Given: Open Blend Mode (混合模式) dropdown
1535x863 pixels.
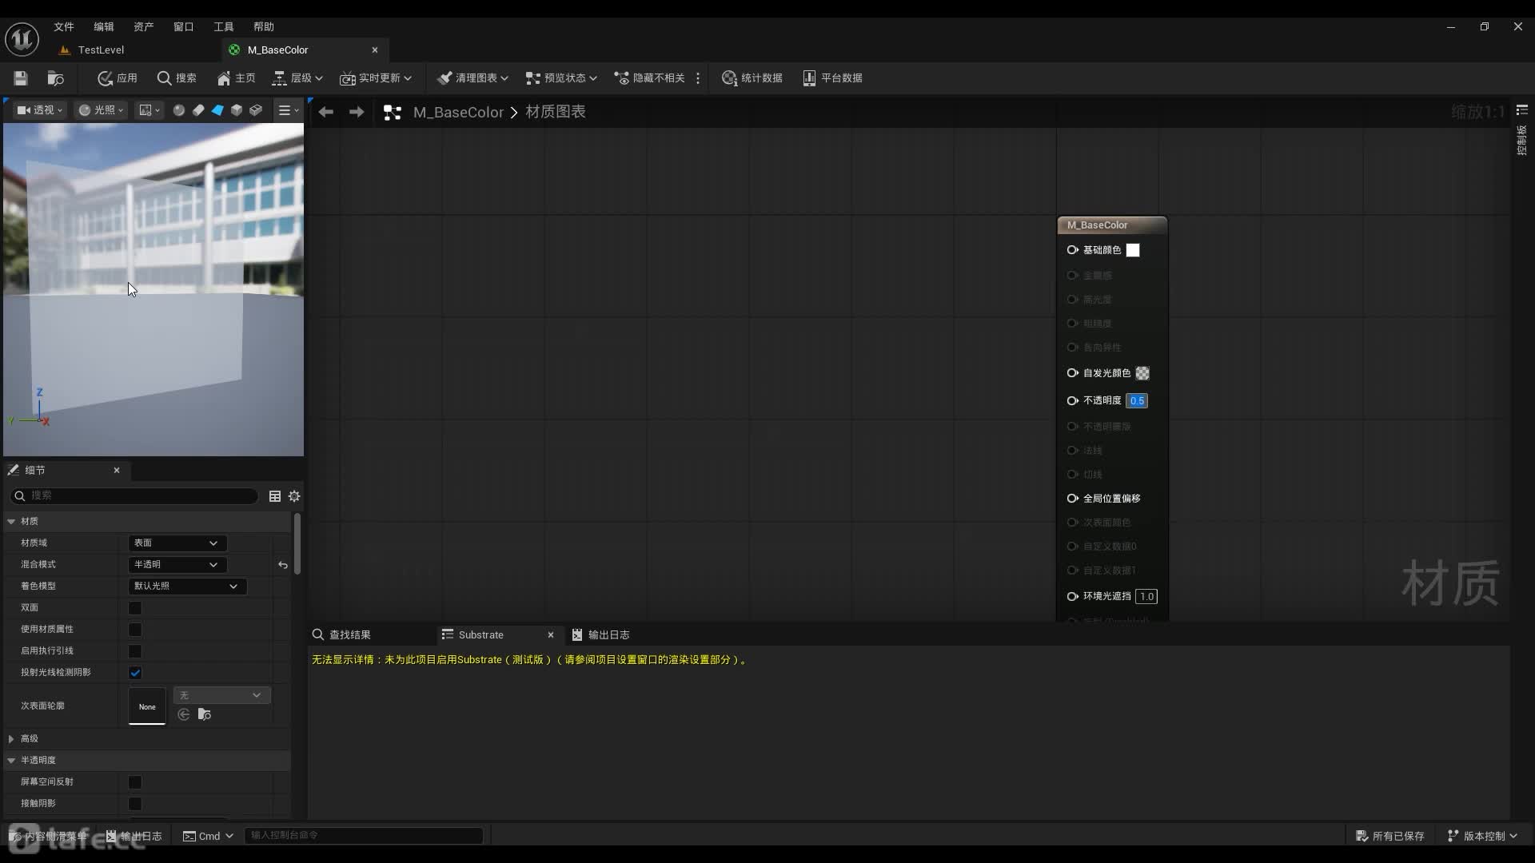Looking at the screenshot, I should [x=177, y=565].
